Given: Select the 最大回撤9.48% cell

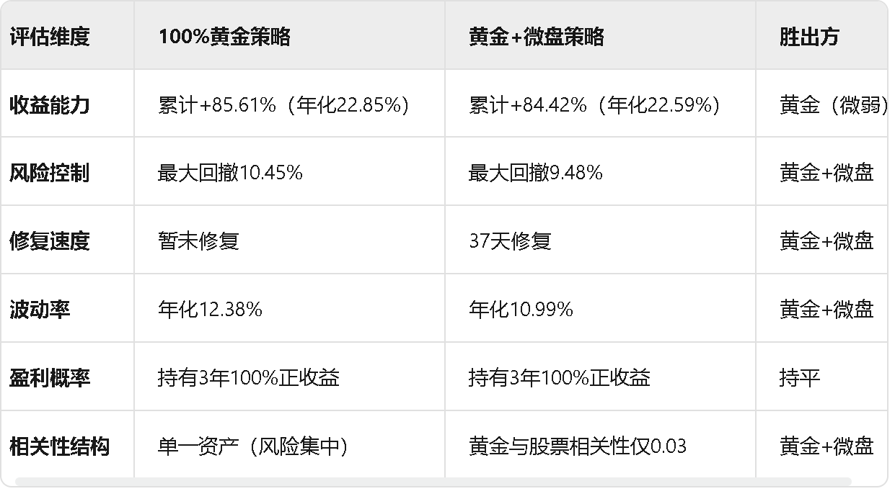Looking at the screenshot, I should (600, 173).
